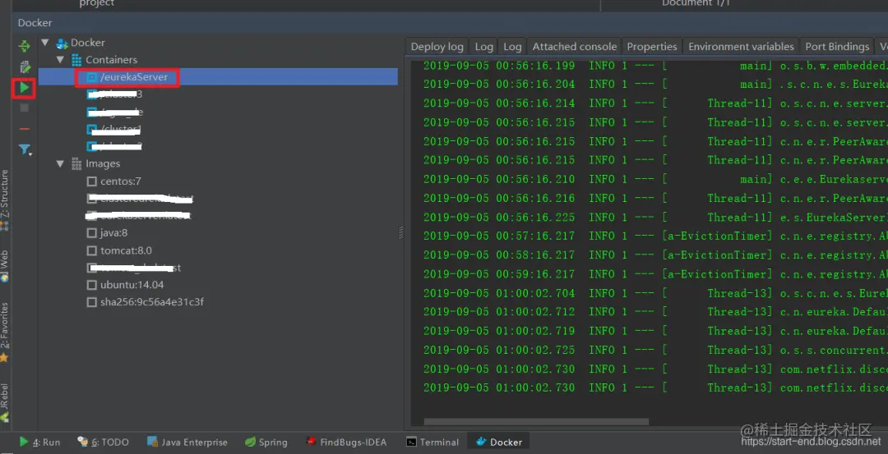Screen dimensions: 888x454
Task: Collapse the Containers node arrow
Action: (x=61, y=59)
